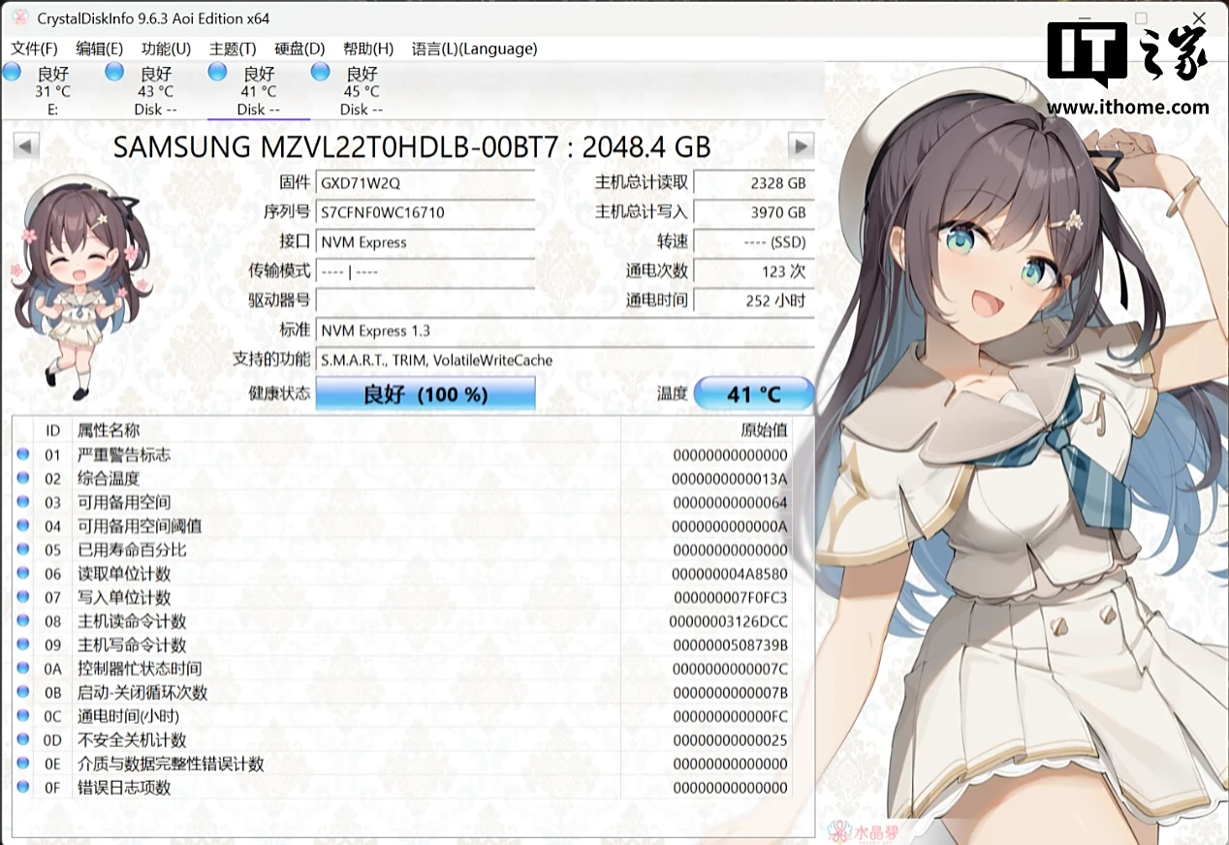Screen dimensions: 1229x845
Task: Click the 41 °C temperature button
Action: click(x=754, y=394)
